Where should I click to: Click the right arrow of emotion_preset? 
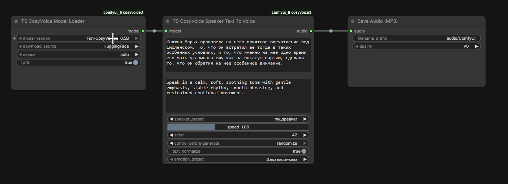(x=305, y=159)
